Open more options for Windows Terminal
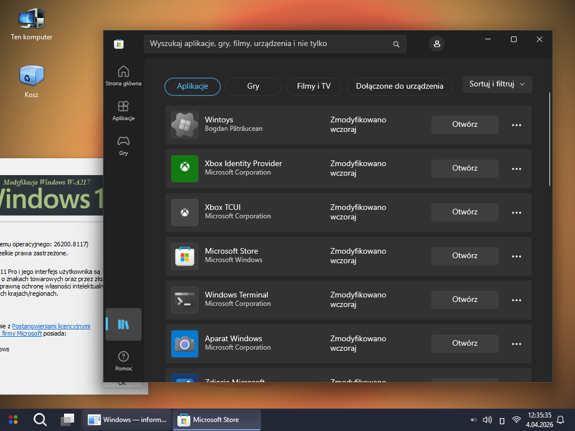This screenshot has width=575, height=431. [517, 300]
